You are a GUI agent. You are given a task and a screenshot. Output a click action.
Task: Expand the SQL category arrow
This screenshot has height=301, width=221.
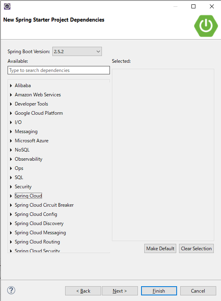pos(11,177)
